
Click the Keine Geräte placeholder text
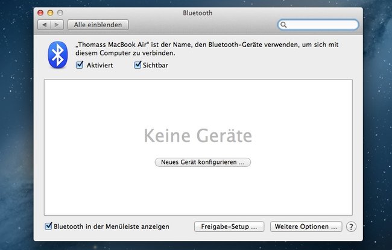(x=198, y=136)
